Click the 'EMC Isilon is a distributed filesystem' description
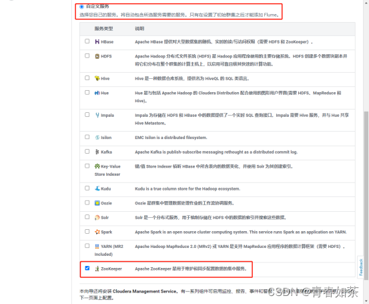 [171, 138]
